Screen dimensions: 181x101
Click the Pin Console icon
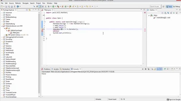pyautogui.click(x=165, y=69)
